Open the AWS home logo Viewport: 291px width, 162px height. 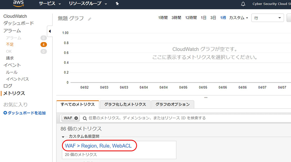(x=18, y=4)
